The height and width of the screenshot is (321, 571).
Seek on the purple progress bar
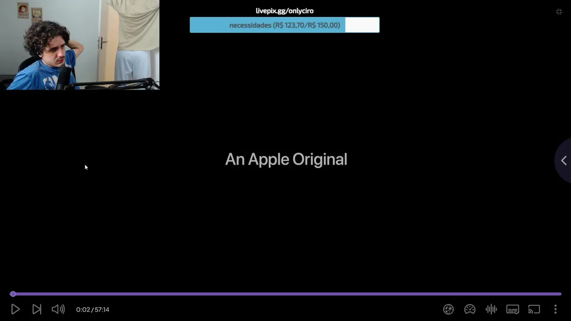click(x=285, y=294)
